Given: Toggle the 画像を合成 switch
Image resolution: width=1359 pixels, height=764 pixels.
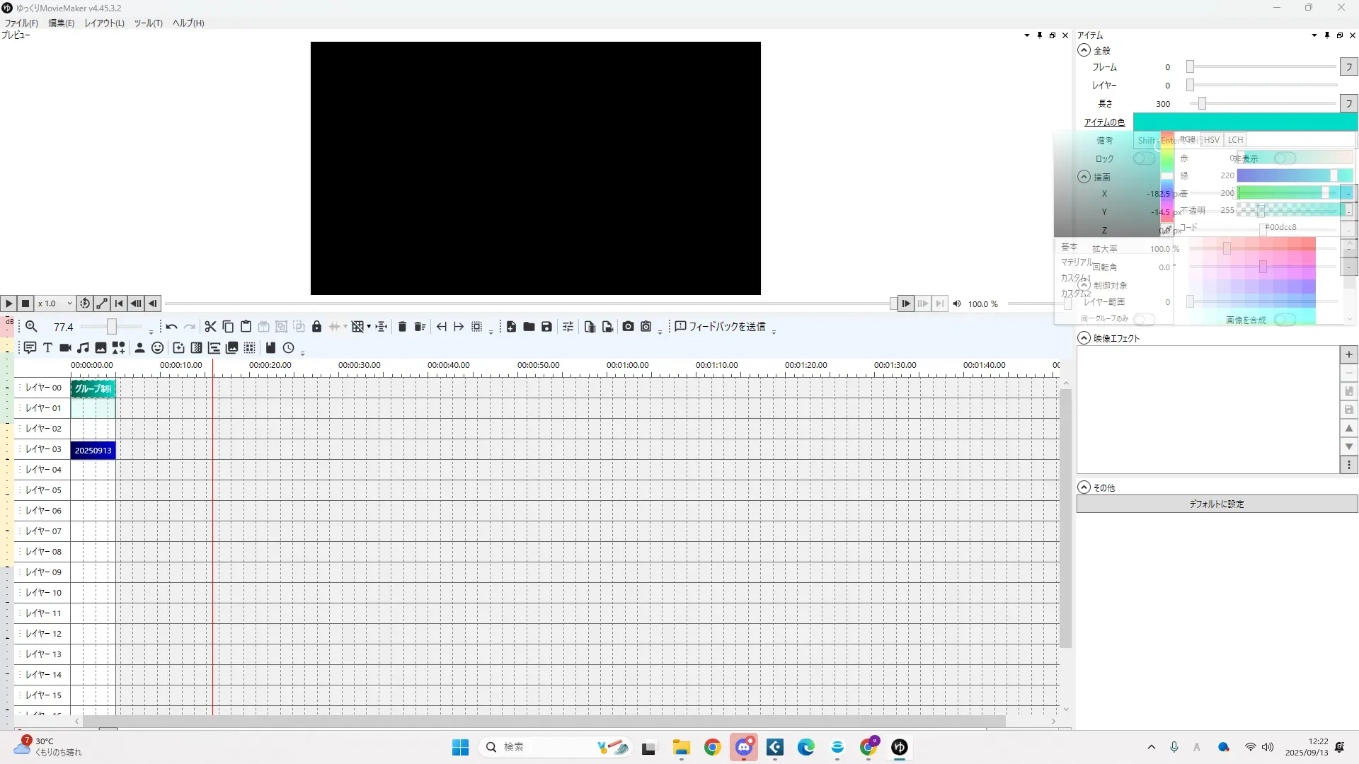Looking at the screenshot, I should (1285, 320).
